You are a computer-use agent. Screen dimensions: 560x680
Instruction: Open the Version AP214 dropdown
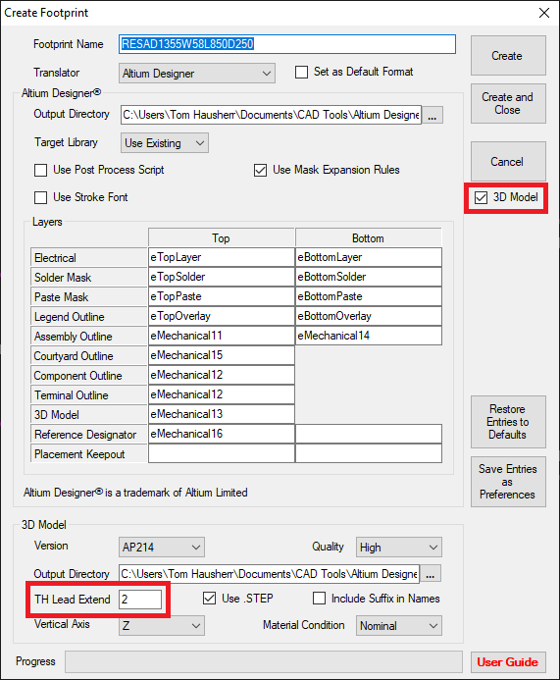(x=161, y=548)
